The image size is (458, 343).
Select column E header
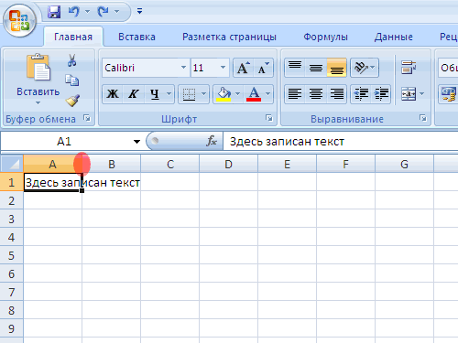(287, 165)
